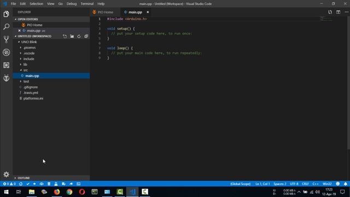Open the Terminal menu

[87, 4]
